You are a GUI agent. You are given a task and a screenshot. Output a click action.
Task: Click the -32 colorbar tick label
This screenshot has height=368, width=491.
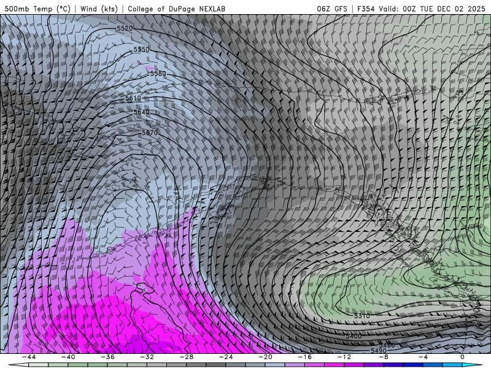(x=147, y=357)
